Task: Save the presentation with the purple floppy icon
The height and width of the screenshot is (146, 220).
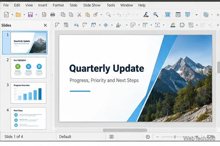Action: (x=30, y=14)
